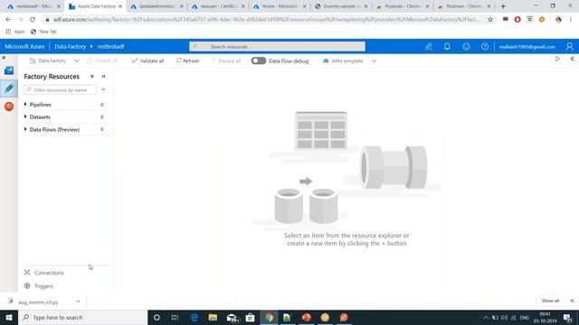Viewport: 579px width, 325px height.
Task: Click the account email in header
Action: tap(527, 47)
